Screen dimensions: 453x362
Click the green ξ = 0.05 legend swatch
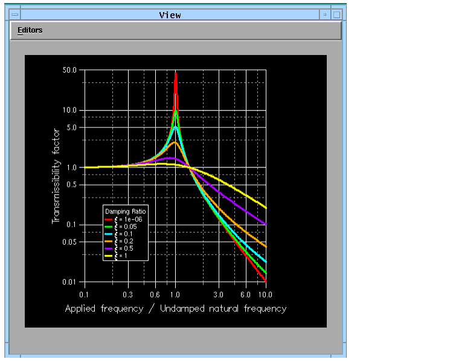pos(109,227)
